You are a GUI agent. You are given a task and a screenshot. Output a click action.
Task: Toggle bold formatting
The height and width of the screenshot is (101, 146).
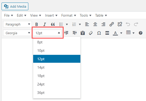pyautogui.click(x=37, y=24)
